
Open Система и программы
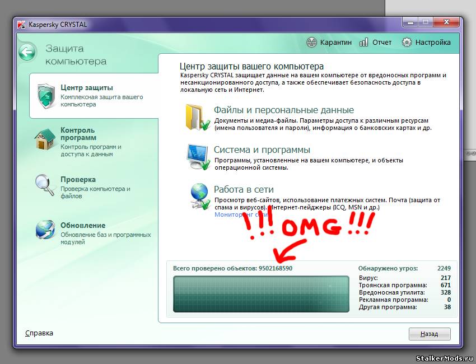(x=262, y=150)
